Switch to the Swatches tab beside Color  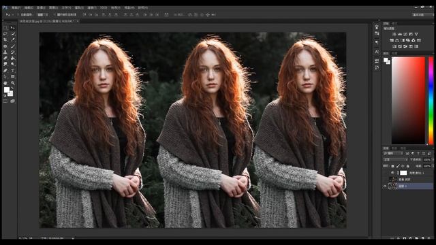(x=395, y=53)
